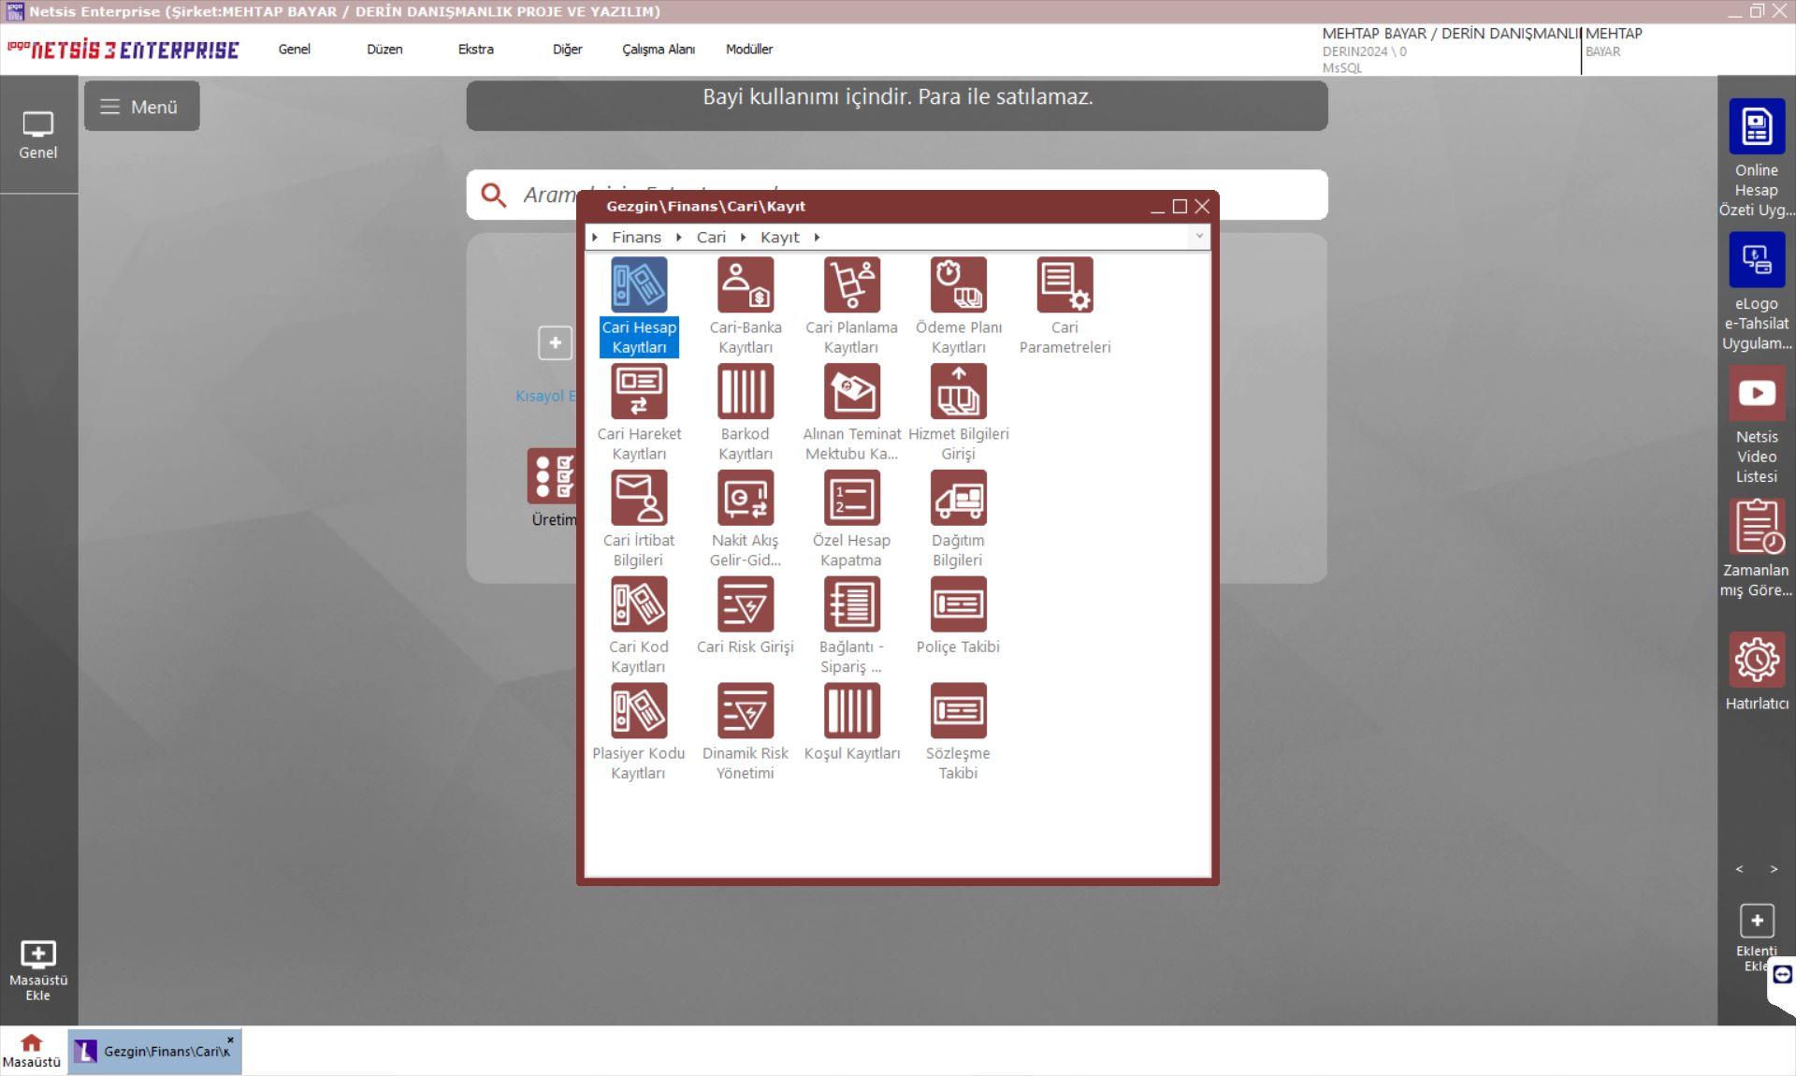1796x1076 pixels.
Task: Open Zamanlanmış Görevler shortcut
Action: [x=1756, y=527]
